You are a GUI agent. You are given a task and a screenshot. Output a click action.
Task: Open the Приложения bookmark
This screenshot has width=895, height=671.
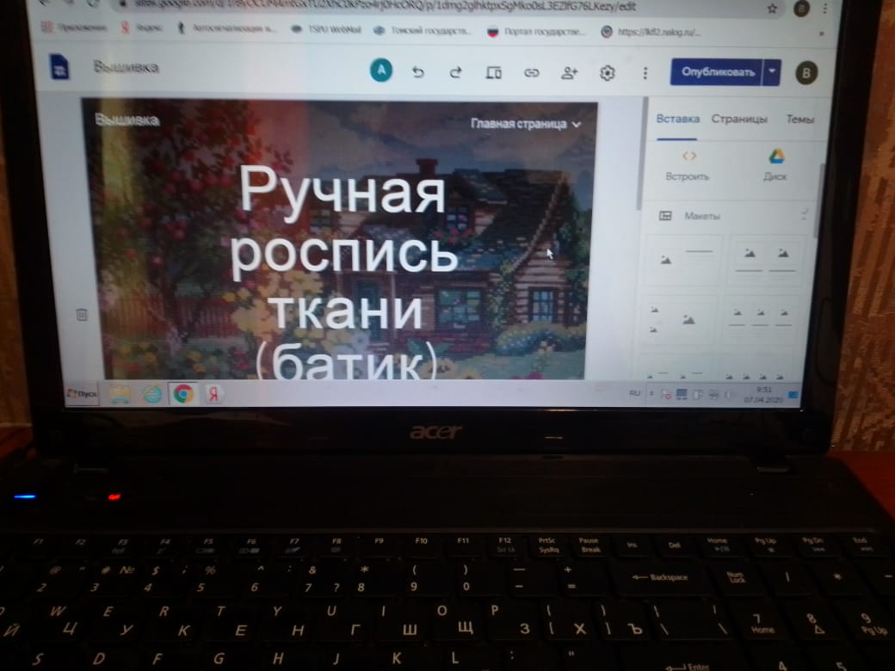[x=74, y=28]
